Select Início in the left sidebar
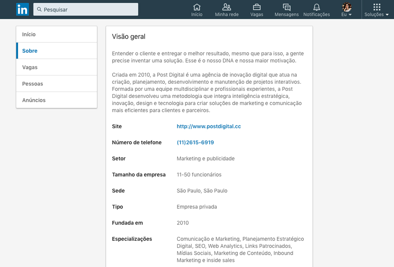This screenshot has width=394, height=267. [57, 34]
